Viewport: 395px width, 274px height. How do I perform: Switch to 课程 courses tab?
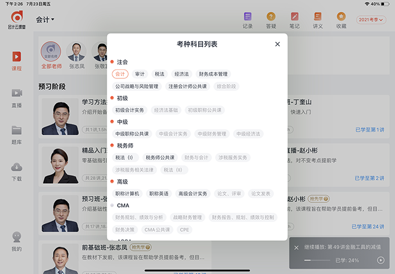click(17, 60)
